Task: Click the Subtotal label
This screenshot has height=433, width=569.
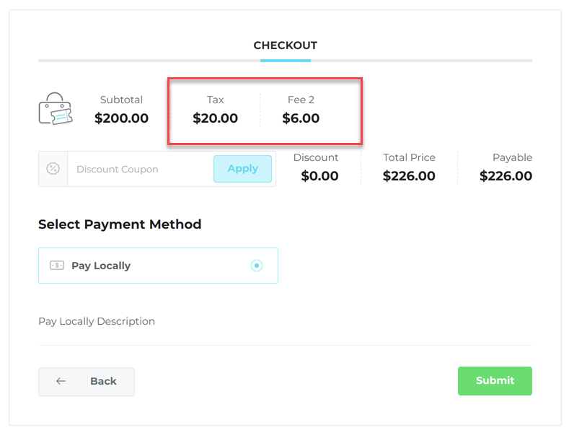Action: [121, 100]
